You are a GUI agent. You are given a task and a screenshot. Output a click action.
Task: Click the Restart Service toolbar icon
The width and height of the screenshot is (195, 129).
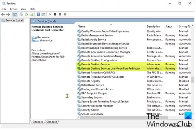[x=65, y=14]
